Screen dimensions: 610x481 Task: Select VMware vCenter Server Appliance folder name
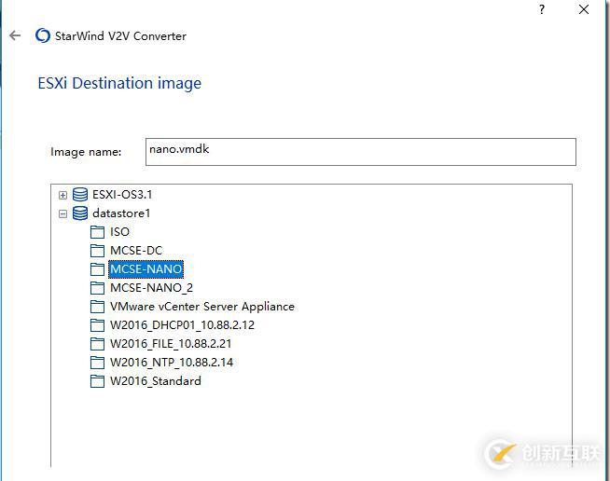(x=202, y=307)
